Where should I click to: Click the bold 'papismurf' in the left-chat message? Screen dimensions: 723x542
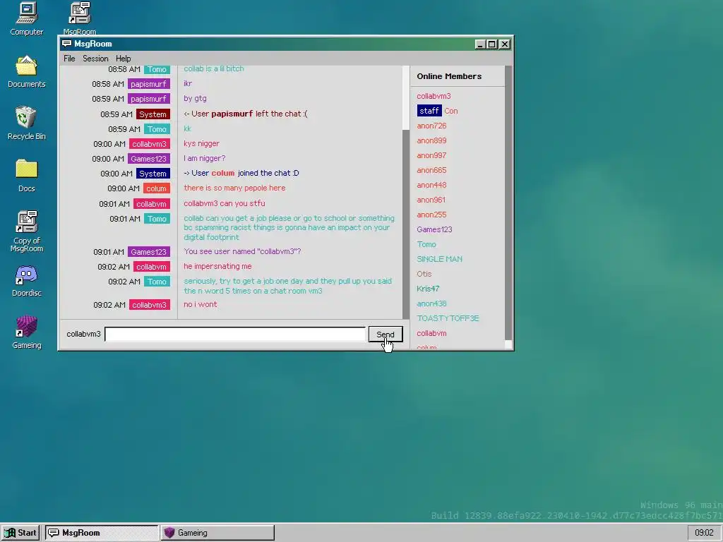tap(232, 114)
